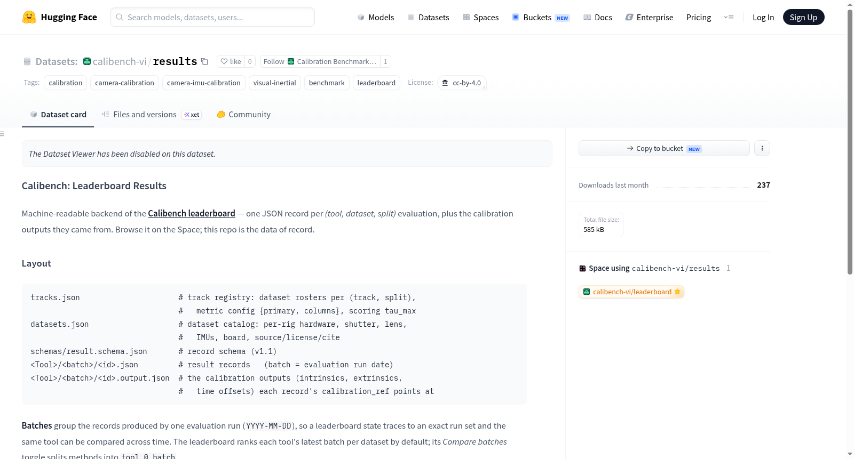Focus the search models, datasets, users field
The image size is (854, 459).
pos(212,17)
